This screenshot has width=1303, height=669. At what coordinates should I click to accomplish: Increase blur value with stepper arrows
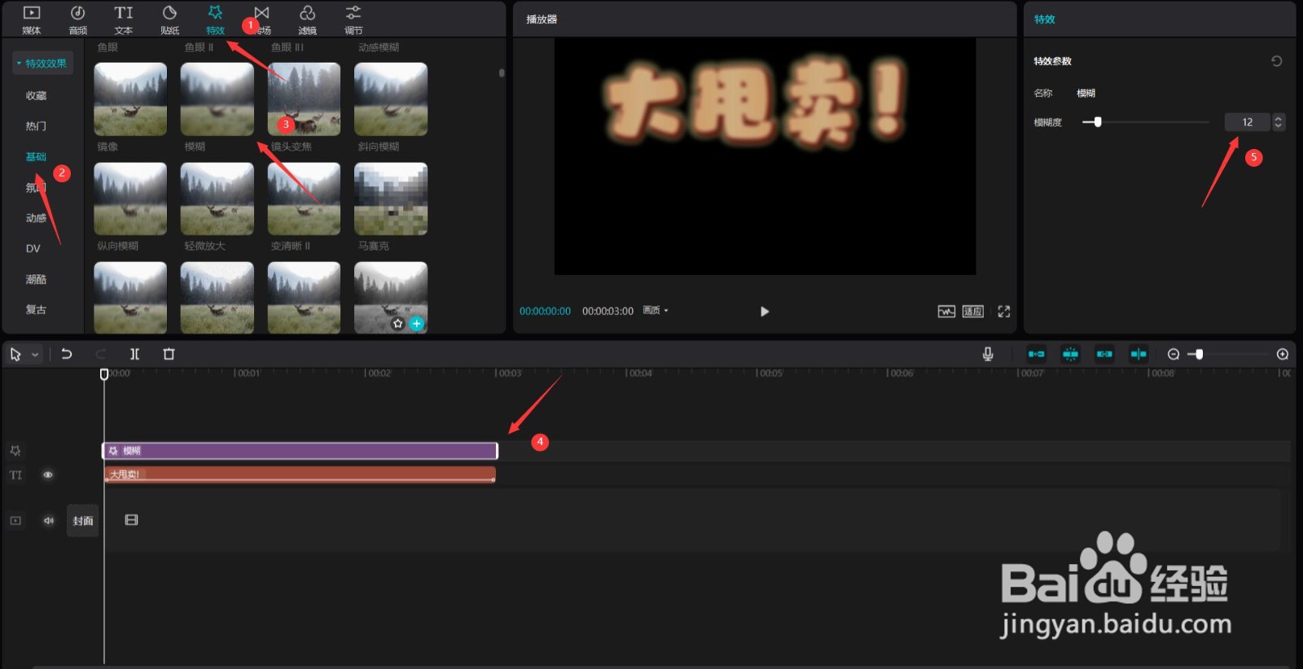(1279, 118)
